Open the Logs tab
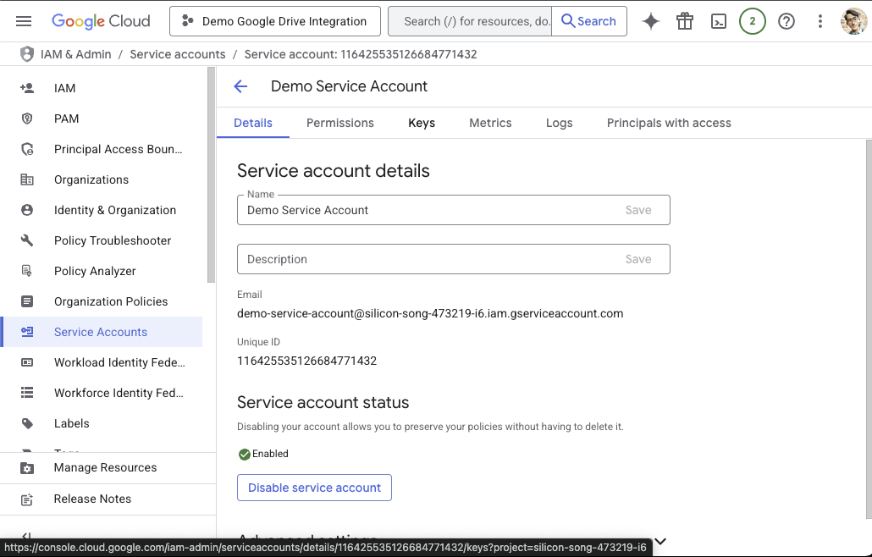Viewport: 872px width, 557px height. [x=559, y=123]
